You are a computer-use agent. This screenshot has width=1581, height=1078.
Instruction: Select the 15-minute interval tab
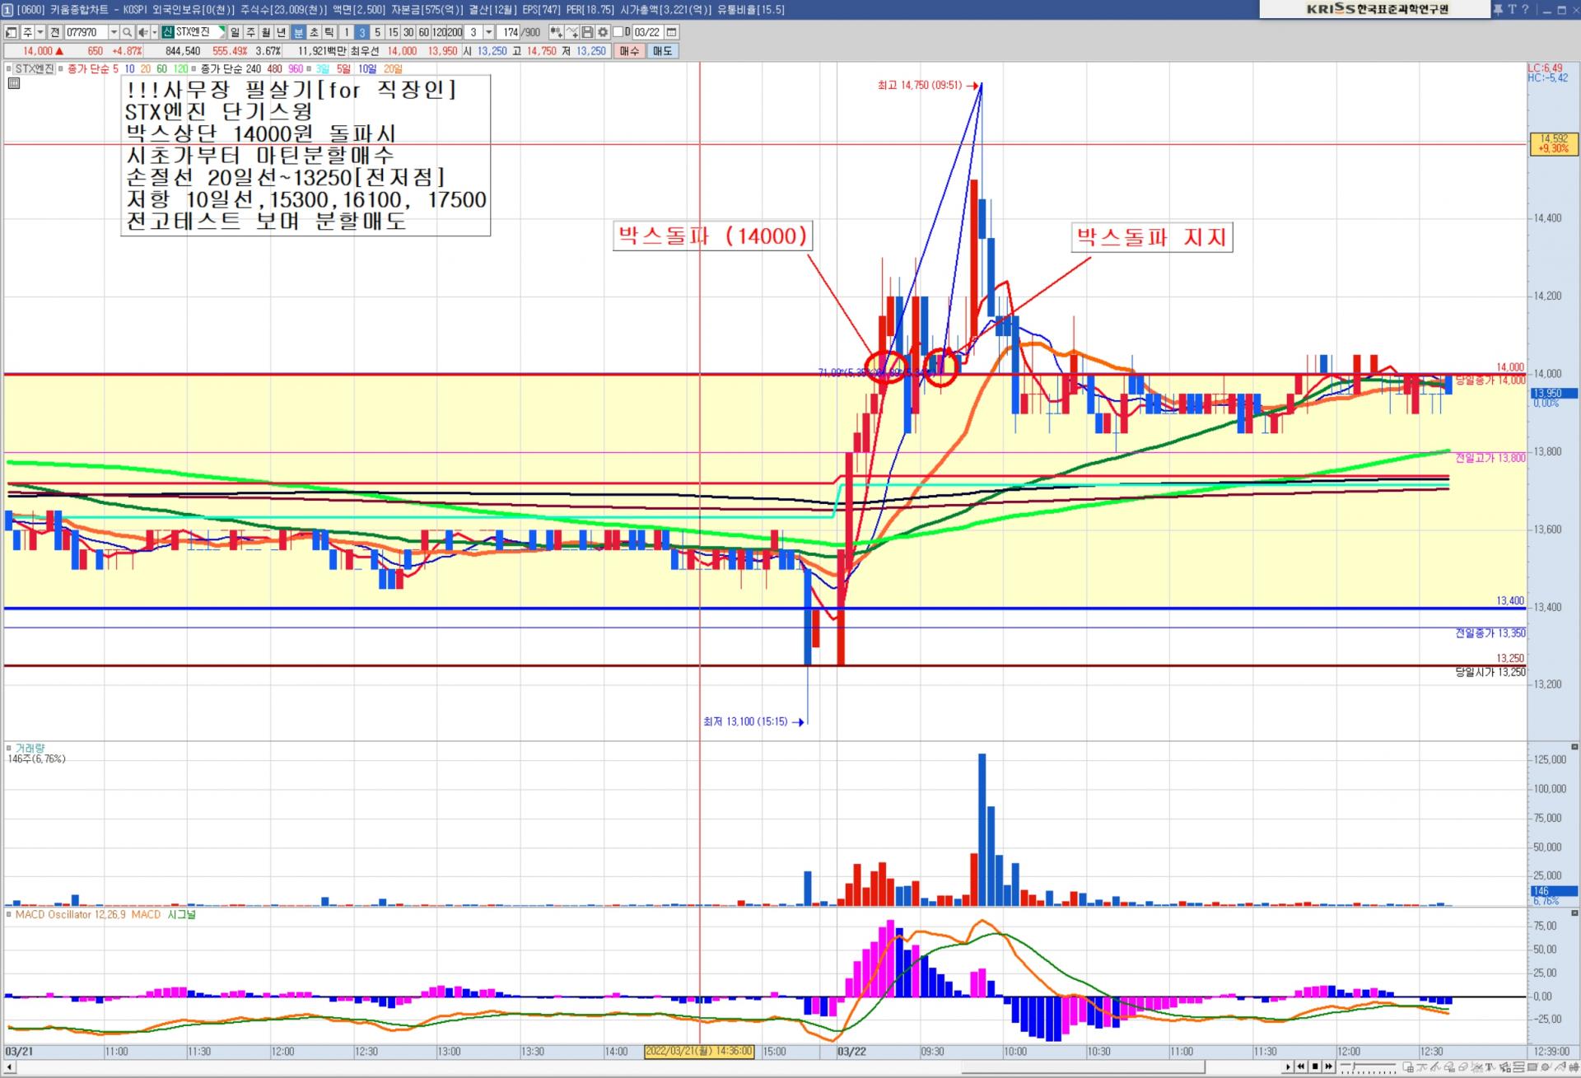(x=393, y=32)
